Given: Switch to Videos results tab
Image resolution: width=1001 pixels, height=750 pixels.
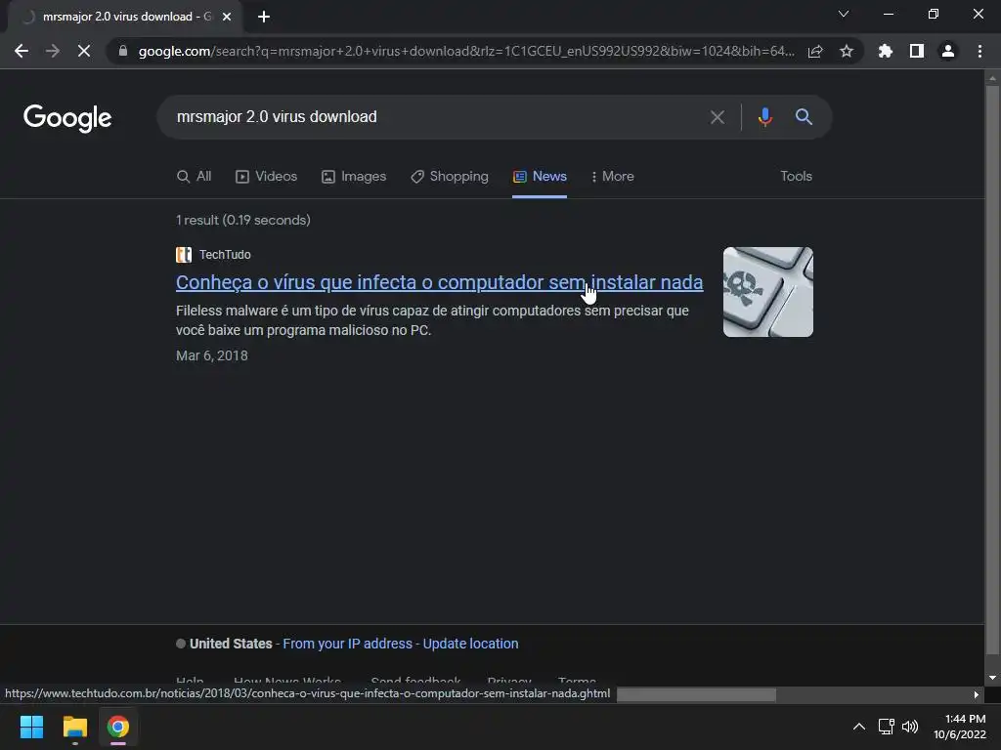Looking at the screenshot, I should pos(266,177).
